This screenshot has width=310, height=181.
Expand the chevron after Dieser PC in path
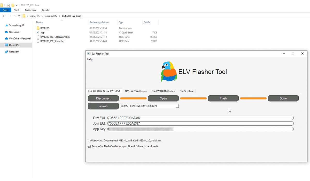tap(42, 16)
